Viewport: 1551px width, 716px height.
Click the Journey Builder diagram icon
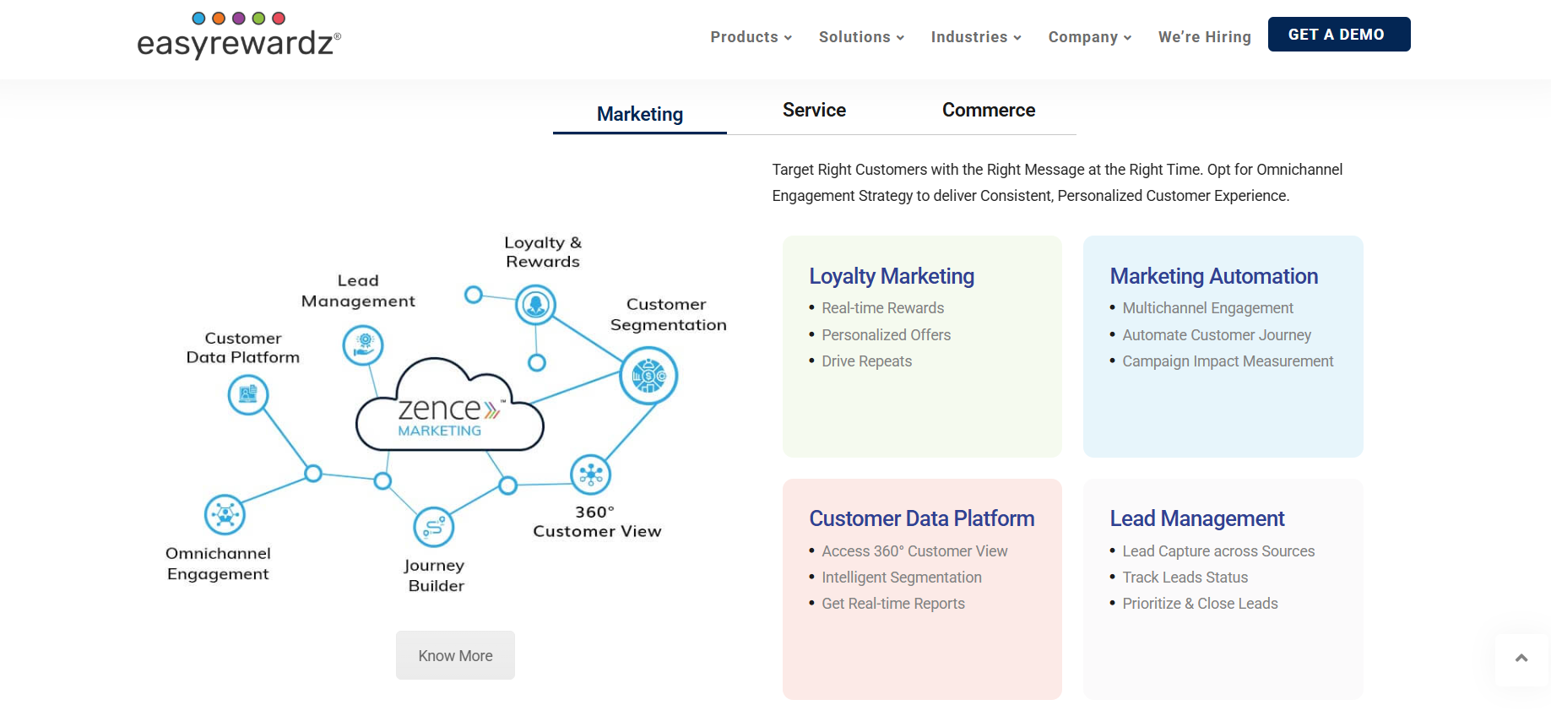point(434,528)
